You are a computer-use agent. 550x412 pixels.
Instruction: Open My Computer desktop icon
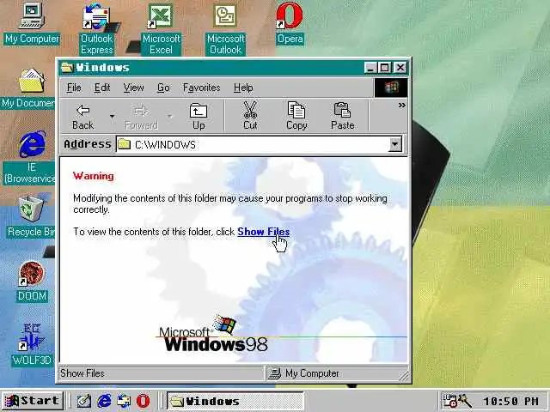[32, 23]
